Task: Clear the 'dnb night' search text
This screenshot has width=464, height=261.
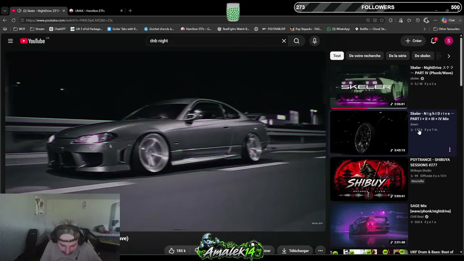Action: click(284, 41)
